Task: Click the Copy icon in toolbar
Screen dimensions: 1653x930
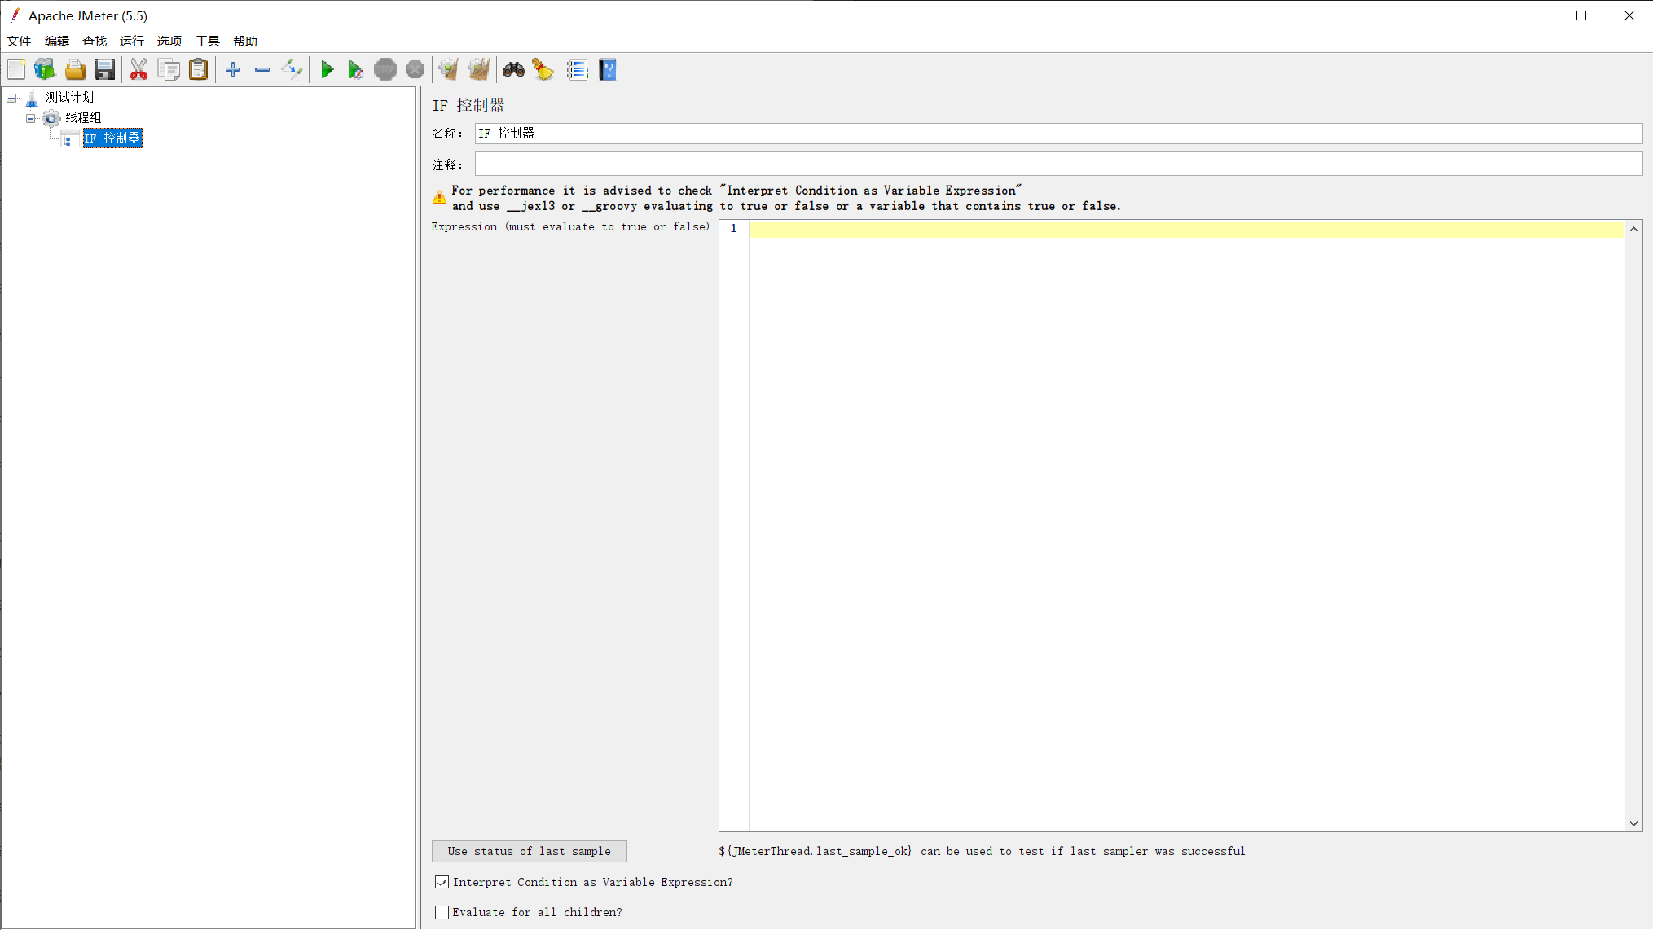Action: click(x=169, y=70)
